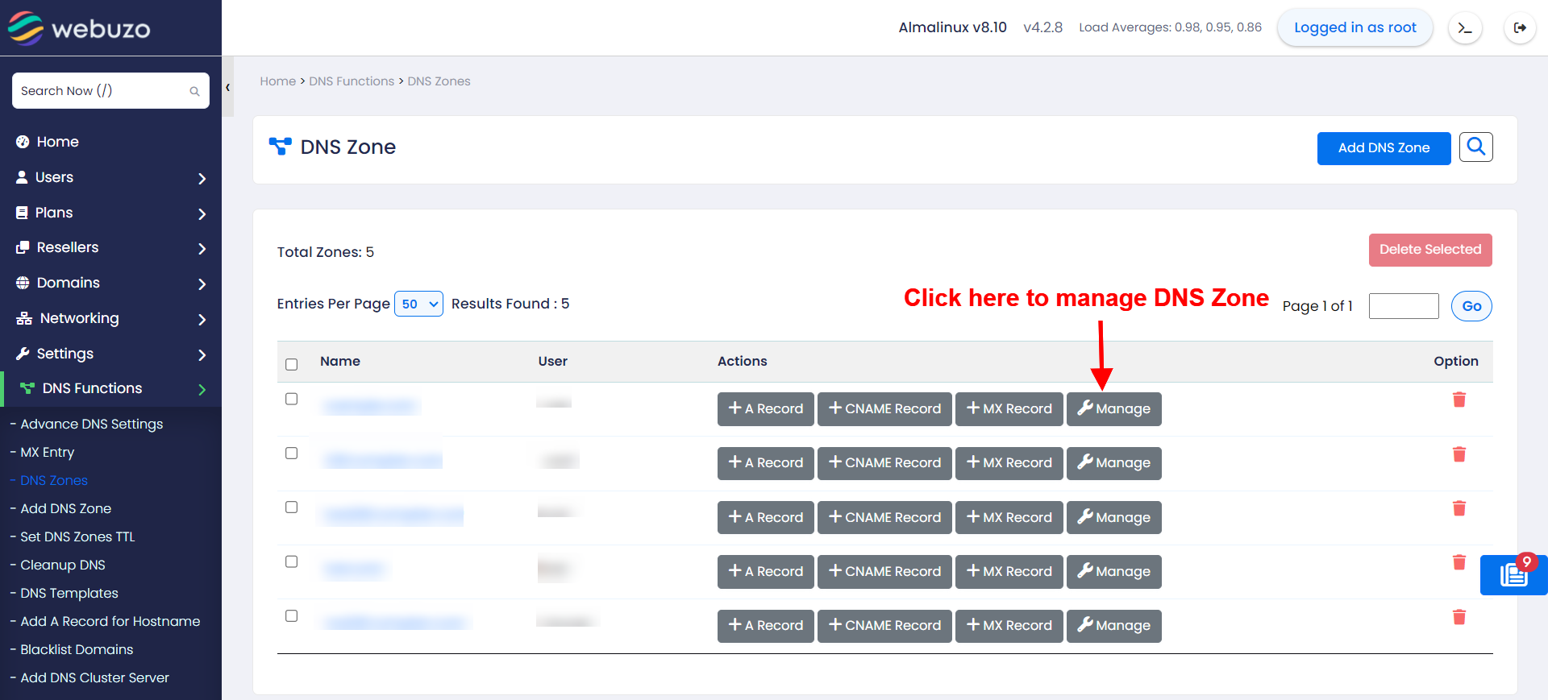Click Manage for the first zone
This screenshot has height=700, width=1548.
coord(1113,408)
